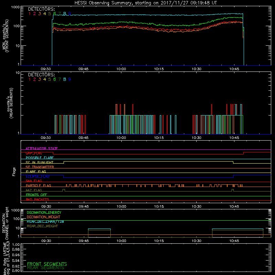Select the REAR_DEC_WEIGHT legend label
This screenshot has height=275, width=275.
point(42,226)
